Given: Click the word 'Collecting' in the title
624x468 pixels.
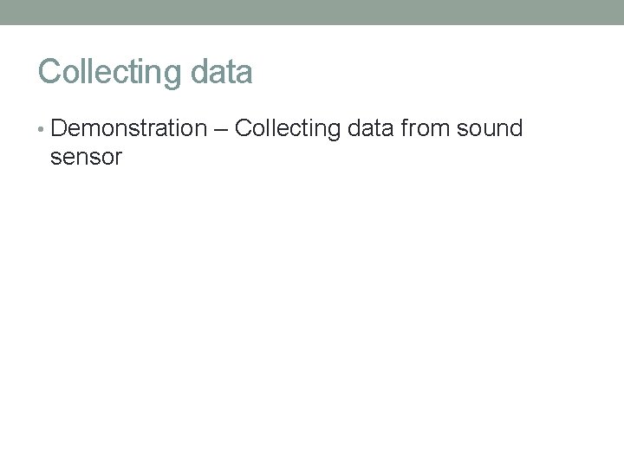Looking at the screenshot, I should [106, 72].
